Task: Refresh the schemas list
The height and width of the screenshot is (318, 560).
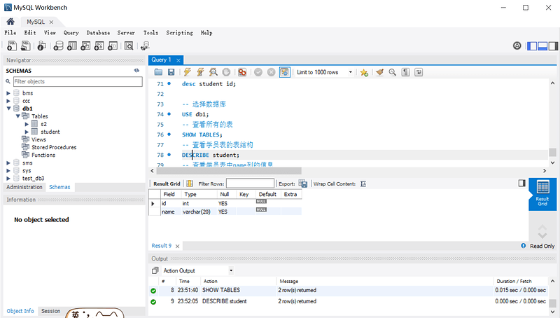Action: [x=136, y=70]
